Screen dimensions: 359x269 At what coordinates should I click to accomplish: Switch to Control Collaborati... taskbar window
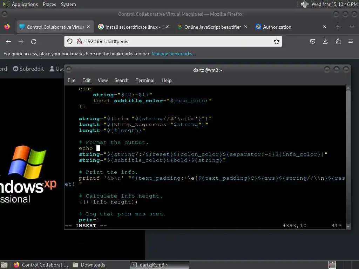click(x=41, y=265)
